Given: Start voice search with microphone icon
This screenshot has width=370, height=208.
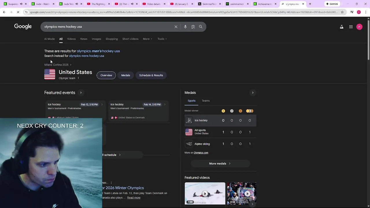Looking at the screenshot, I should [x=185, y=27].
